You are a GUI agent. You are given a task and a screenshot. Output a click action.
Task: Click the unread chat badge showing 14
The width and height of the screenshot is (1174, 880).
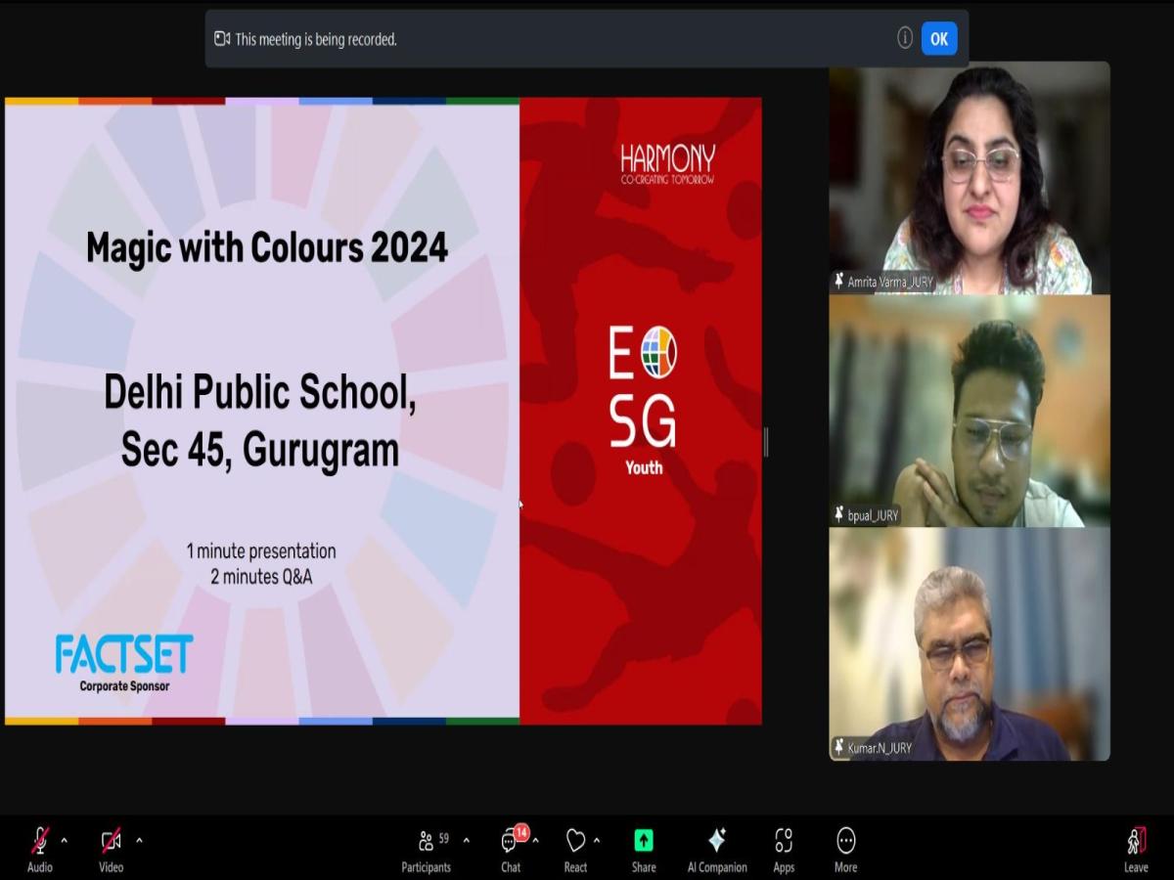pyautogui.click(x=521, y=832)
